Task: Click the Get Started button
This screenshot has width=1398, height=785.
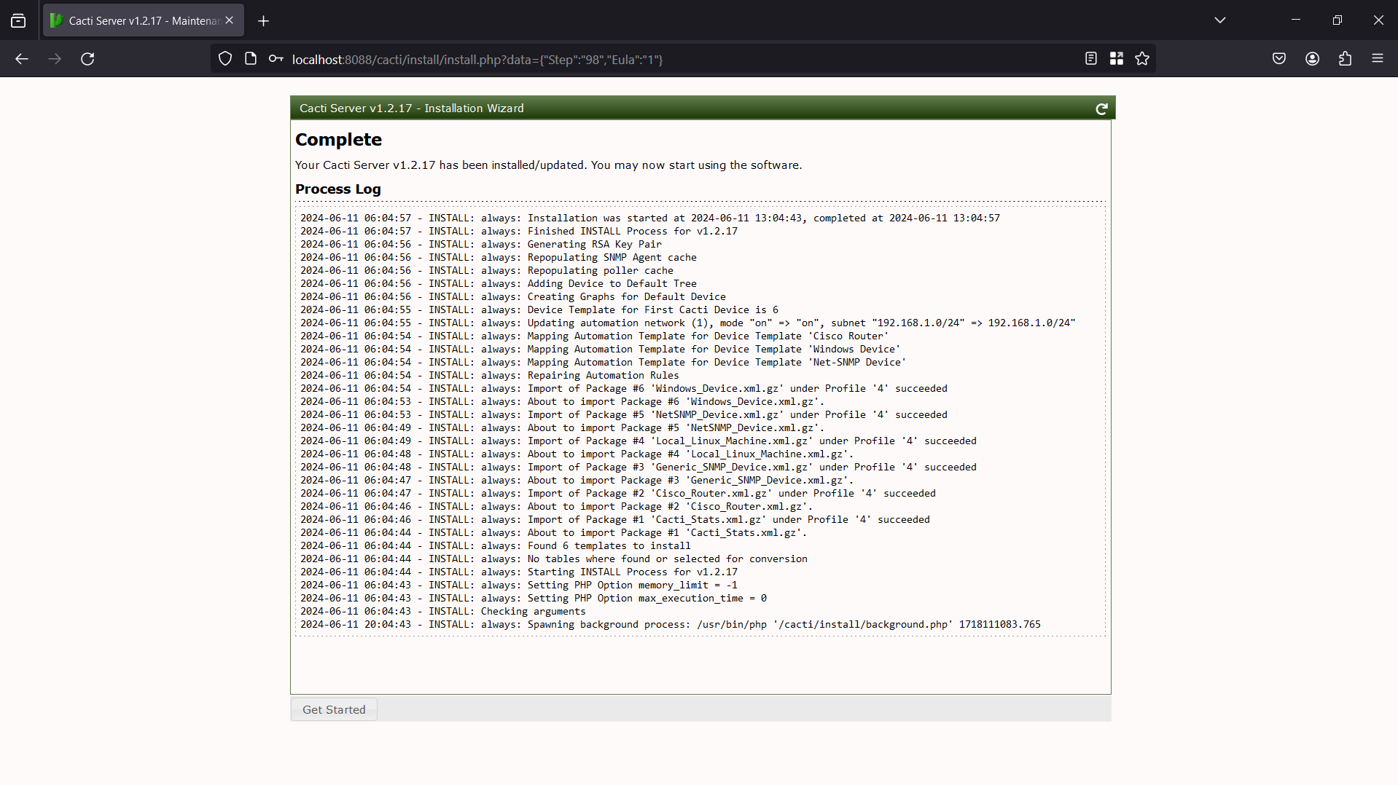Action: click(x=334, y=710)
